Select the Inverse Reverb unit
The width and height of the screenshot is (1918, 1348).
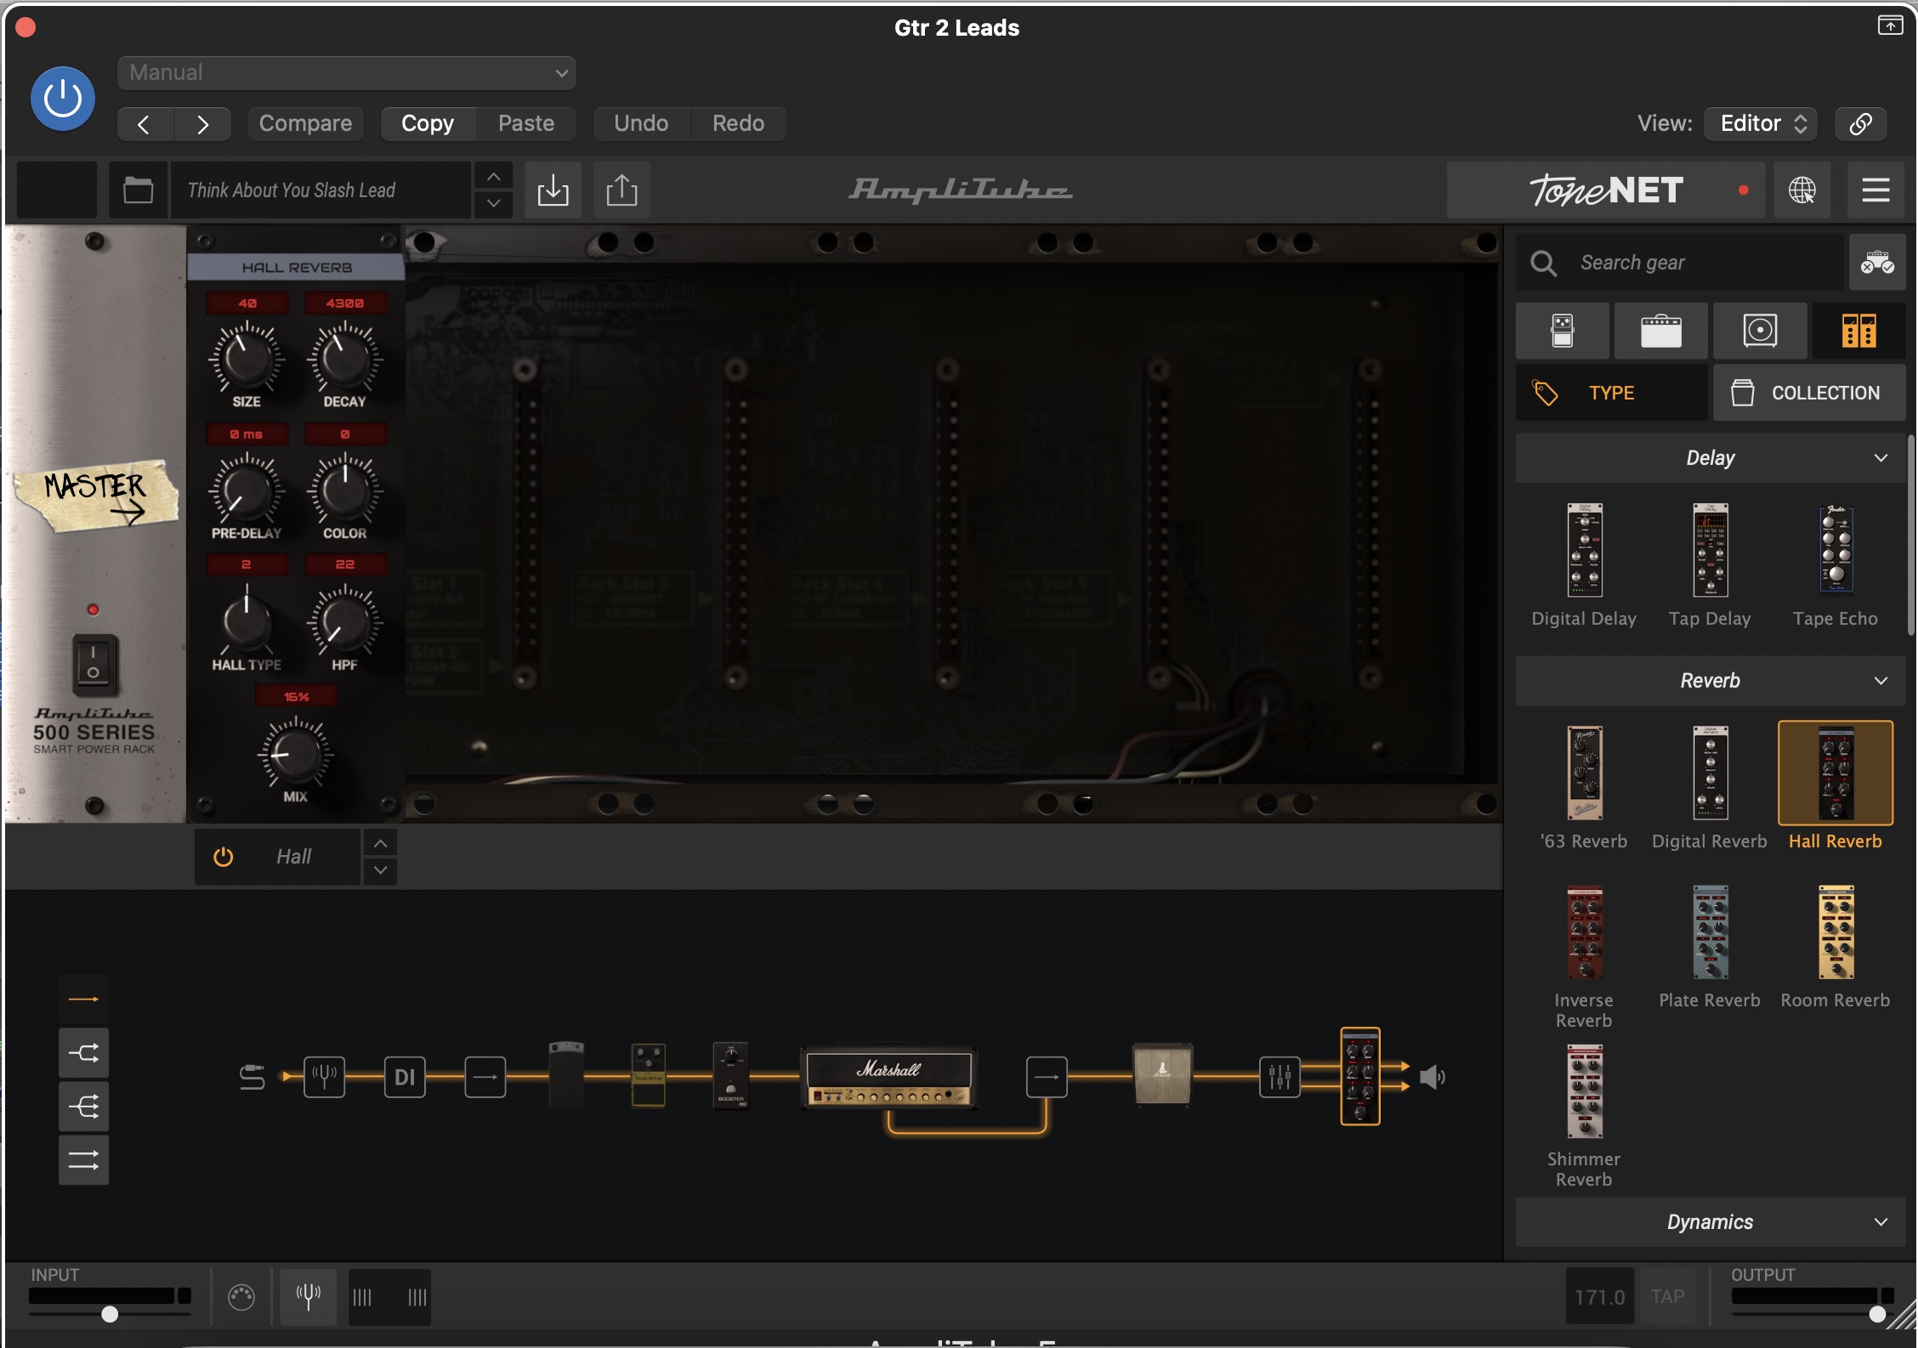[x=1585, y=932]
